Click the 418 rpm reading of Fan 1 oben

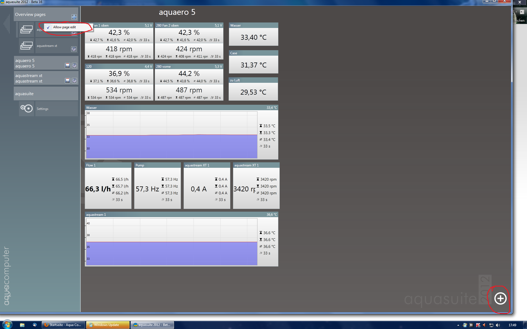point(119,49)
